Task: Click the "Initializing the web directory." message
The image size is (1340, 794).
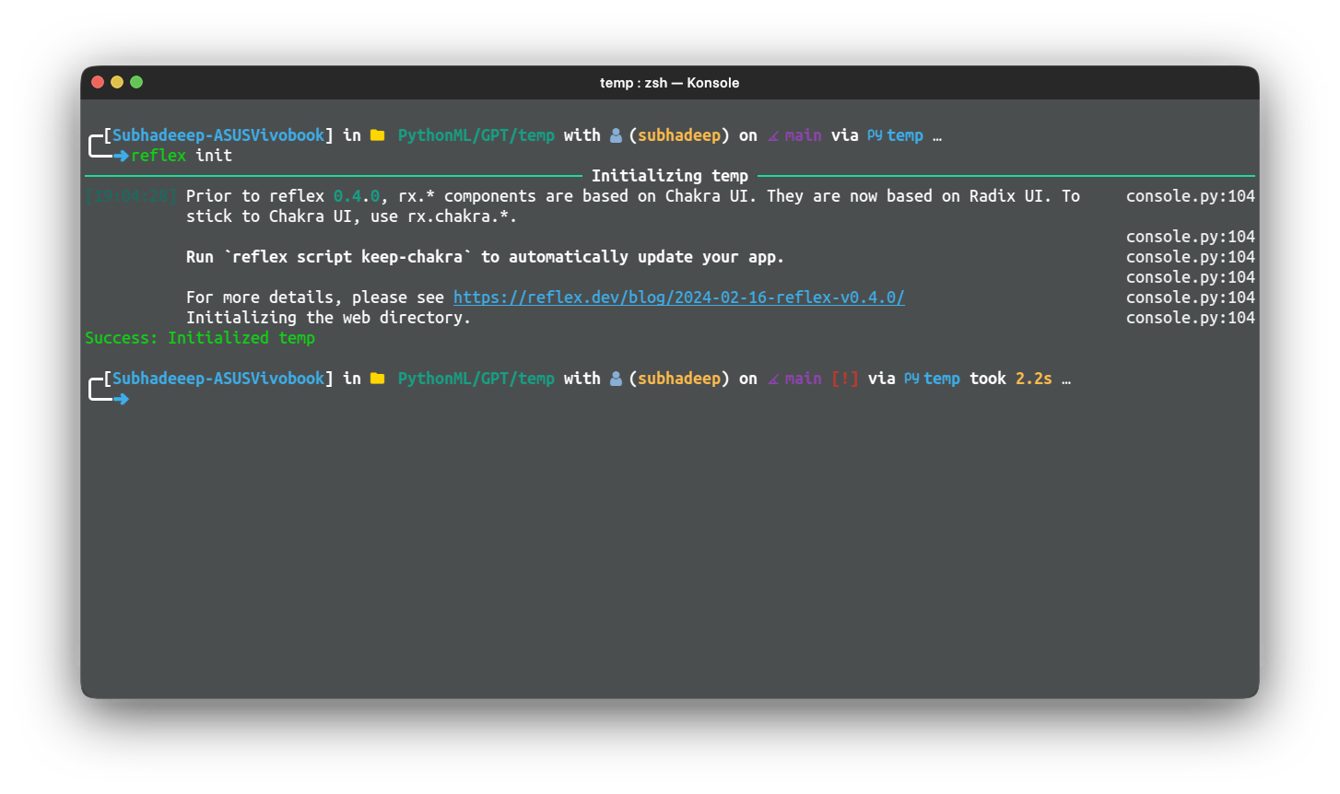Action: coord(329,318)
